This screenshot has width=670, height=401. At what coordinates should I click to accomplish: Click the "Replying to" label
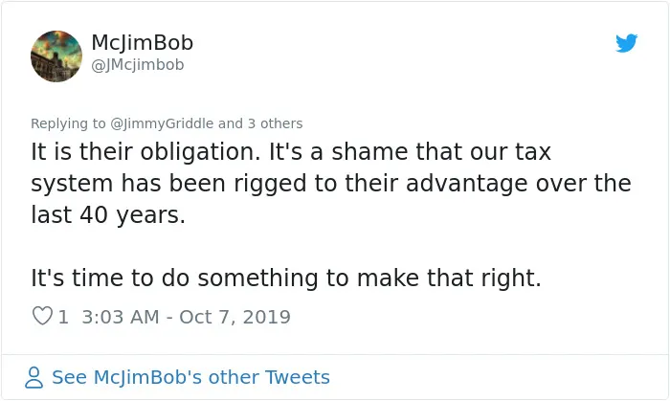click(68, 123)
